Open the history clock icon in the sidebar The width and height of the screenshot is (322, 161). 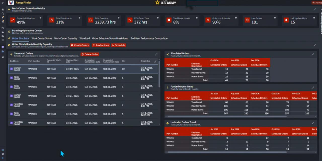[3, 28]
